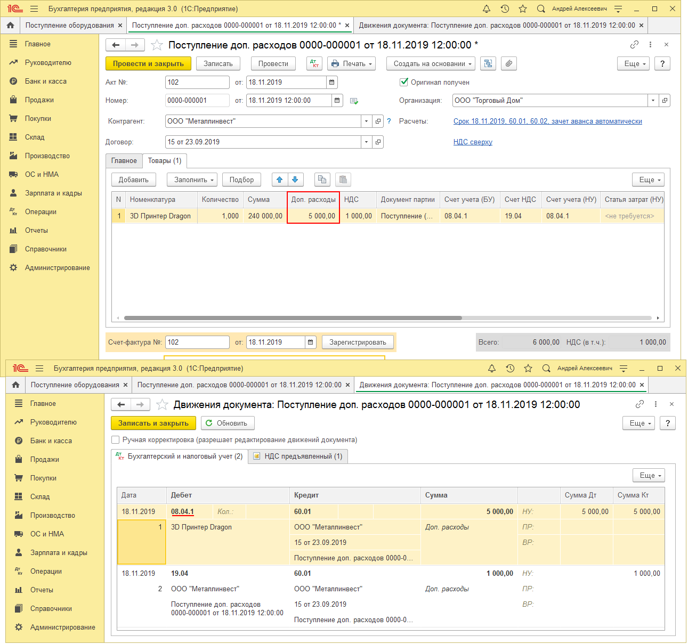Open НДС предъявленный (1) tab
The height and width of the screenshot is (644, 688).
[x=298, y=456]
